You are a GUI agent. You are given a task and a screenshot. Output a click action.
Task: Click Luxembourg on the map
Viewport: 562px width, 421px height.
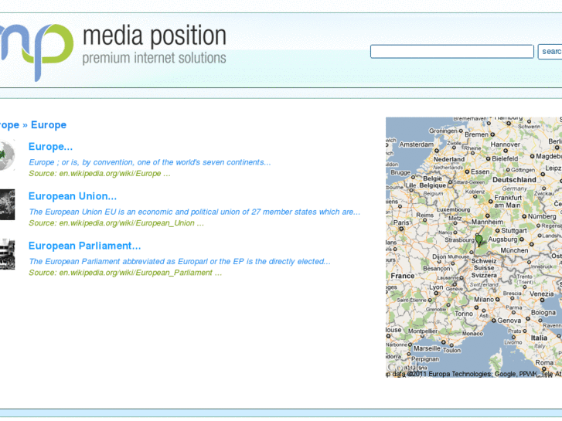pyautogui.click(x=453, y=209)
